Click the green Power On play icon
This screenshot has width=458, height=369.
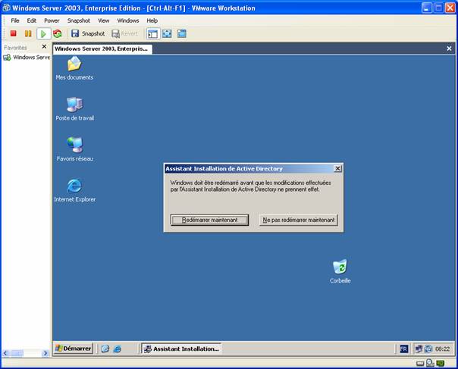pyautogui.click(x=43, y=34)
